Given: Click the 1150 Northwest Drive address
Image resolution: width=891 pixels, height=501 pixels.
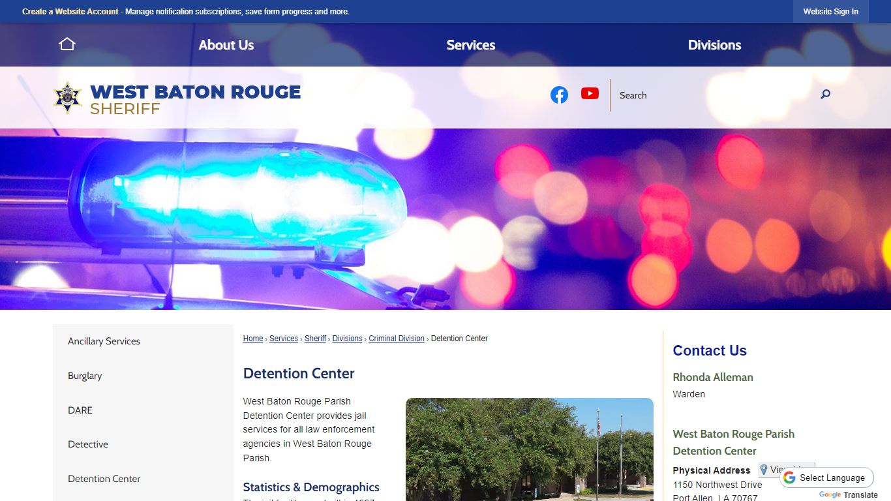Looking at the screenshot, I should pos(717,485).
